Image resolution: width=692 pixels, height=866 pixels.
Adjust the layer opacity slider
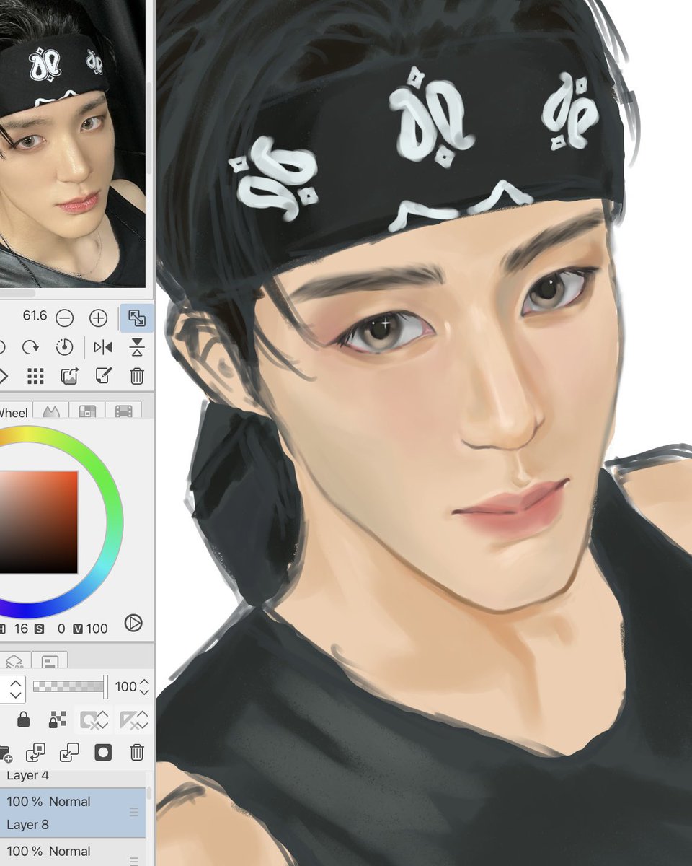tap(70, 686)
